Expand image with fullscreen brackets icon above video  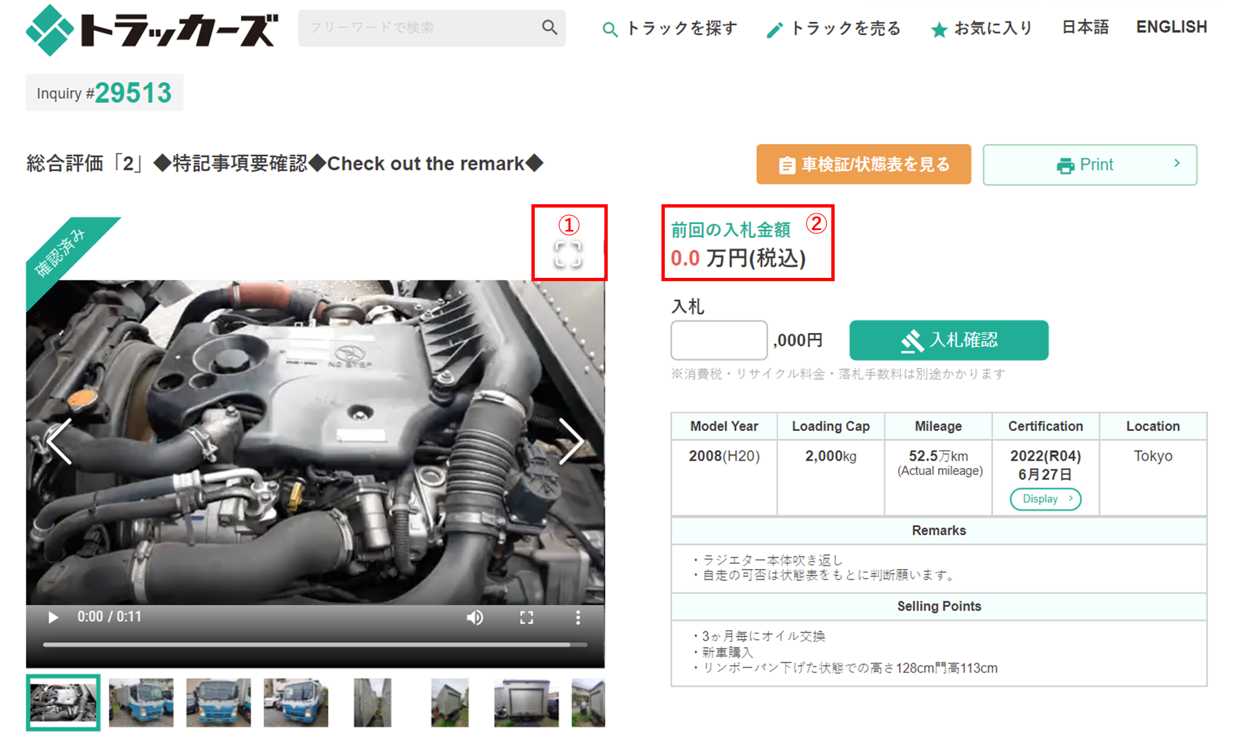[568, 255]
